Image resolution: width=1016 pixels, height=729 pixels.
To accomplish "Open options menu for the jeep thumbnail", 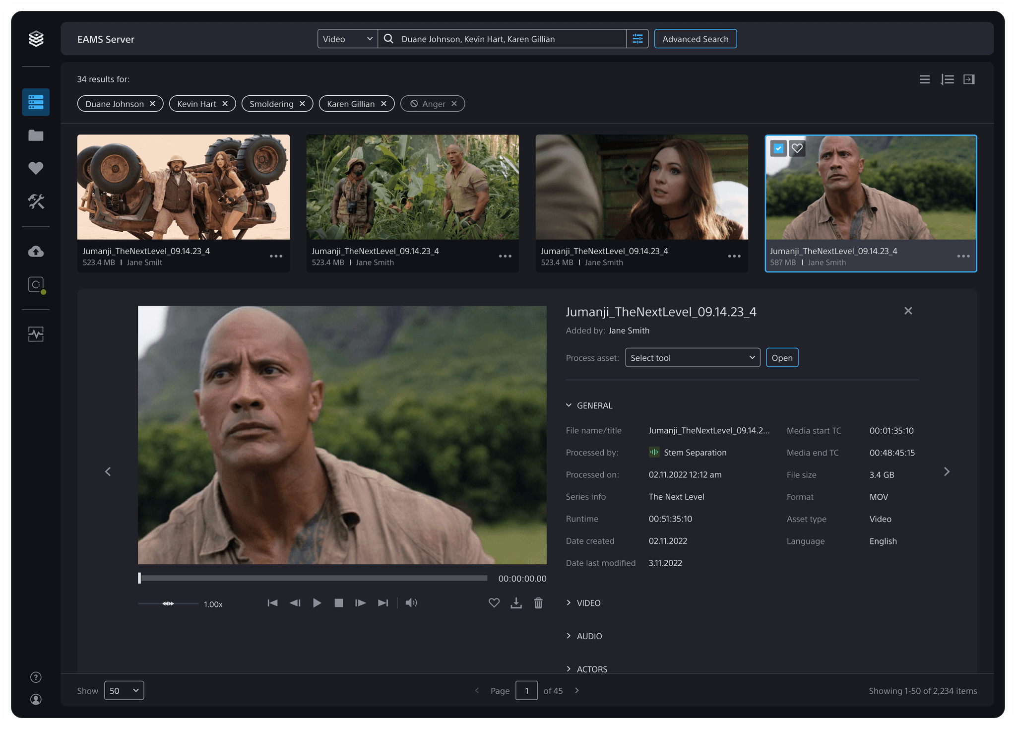I will click(x=276, y=256).
